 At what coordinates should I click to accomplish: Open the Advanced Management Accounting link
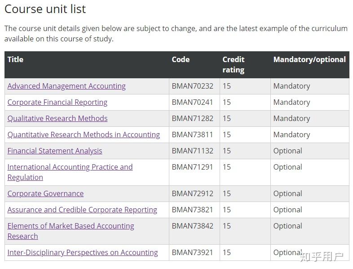click(x=66, y=86)
